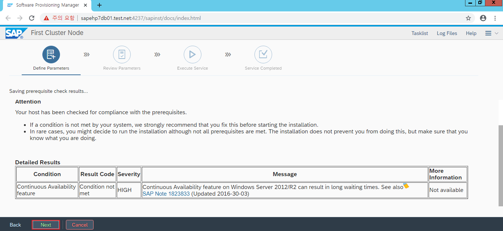Bookmark this page with the star
The height and width of the screenshot is (231, 503).
point(468,18)
